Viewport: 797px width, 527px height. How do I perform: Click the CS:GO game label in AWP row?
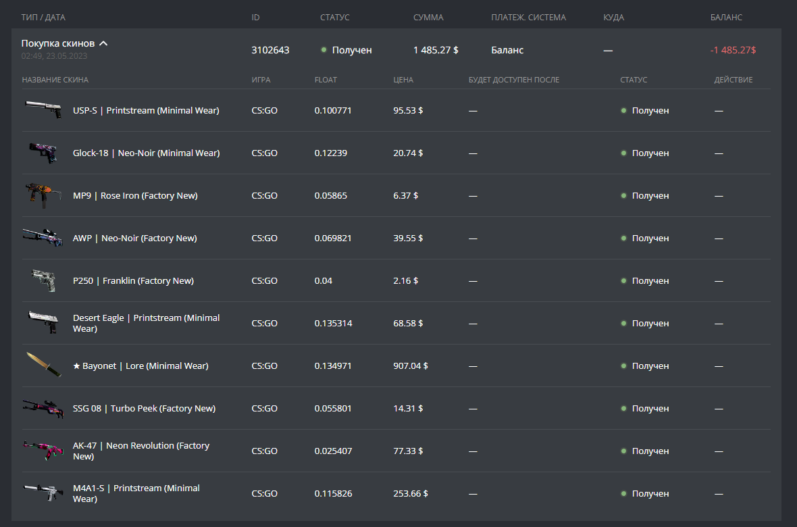[264, 238]
